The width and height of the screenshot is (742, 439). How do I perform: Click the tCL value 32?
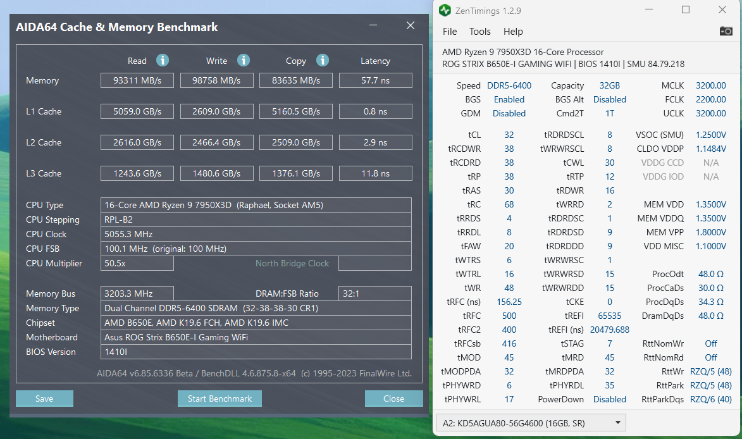pyautogui.click(x=509, y=135)
